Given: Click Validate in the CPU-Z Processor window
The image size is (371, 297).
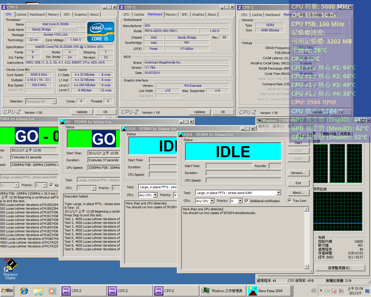Looking at the screenshot, I should [x=82, y=112].
